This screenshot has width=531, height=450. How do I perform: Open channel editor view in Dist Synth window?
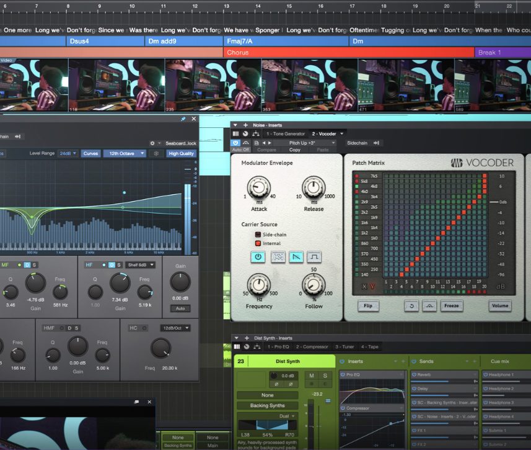coord(237,346)
